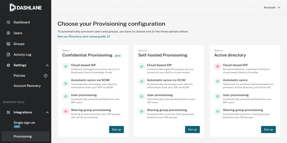
Task: Collapse the Settings section chevron
Action: click(x=47, y=65)
